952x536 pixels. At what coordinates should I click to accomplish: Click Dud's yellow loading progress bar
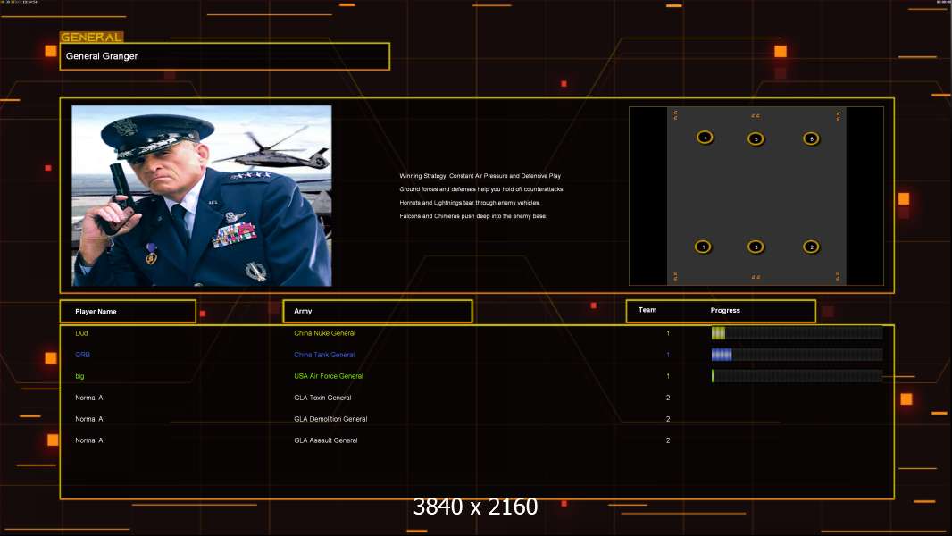click(797, 333)
